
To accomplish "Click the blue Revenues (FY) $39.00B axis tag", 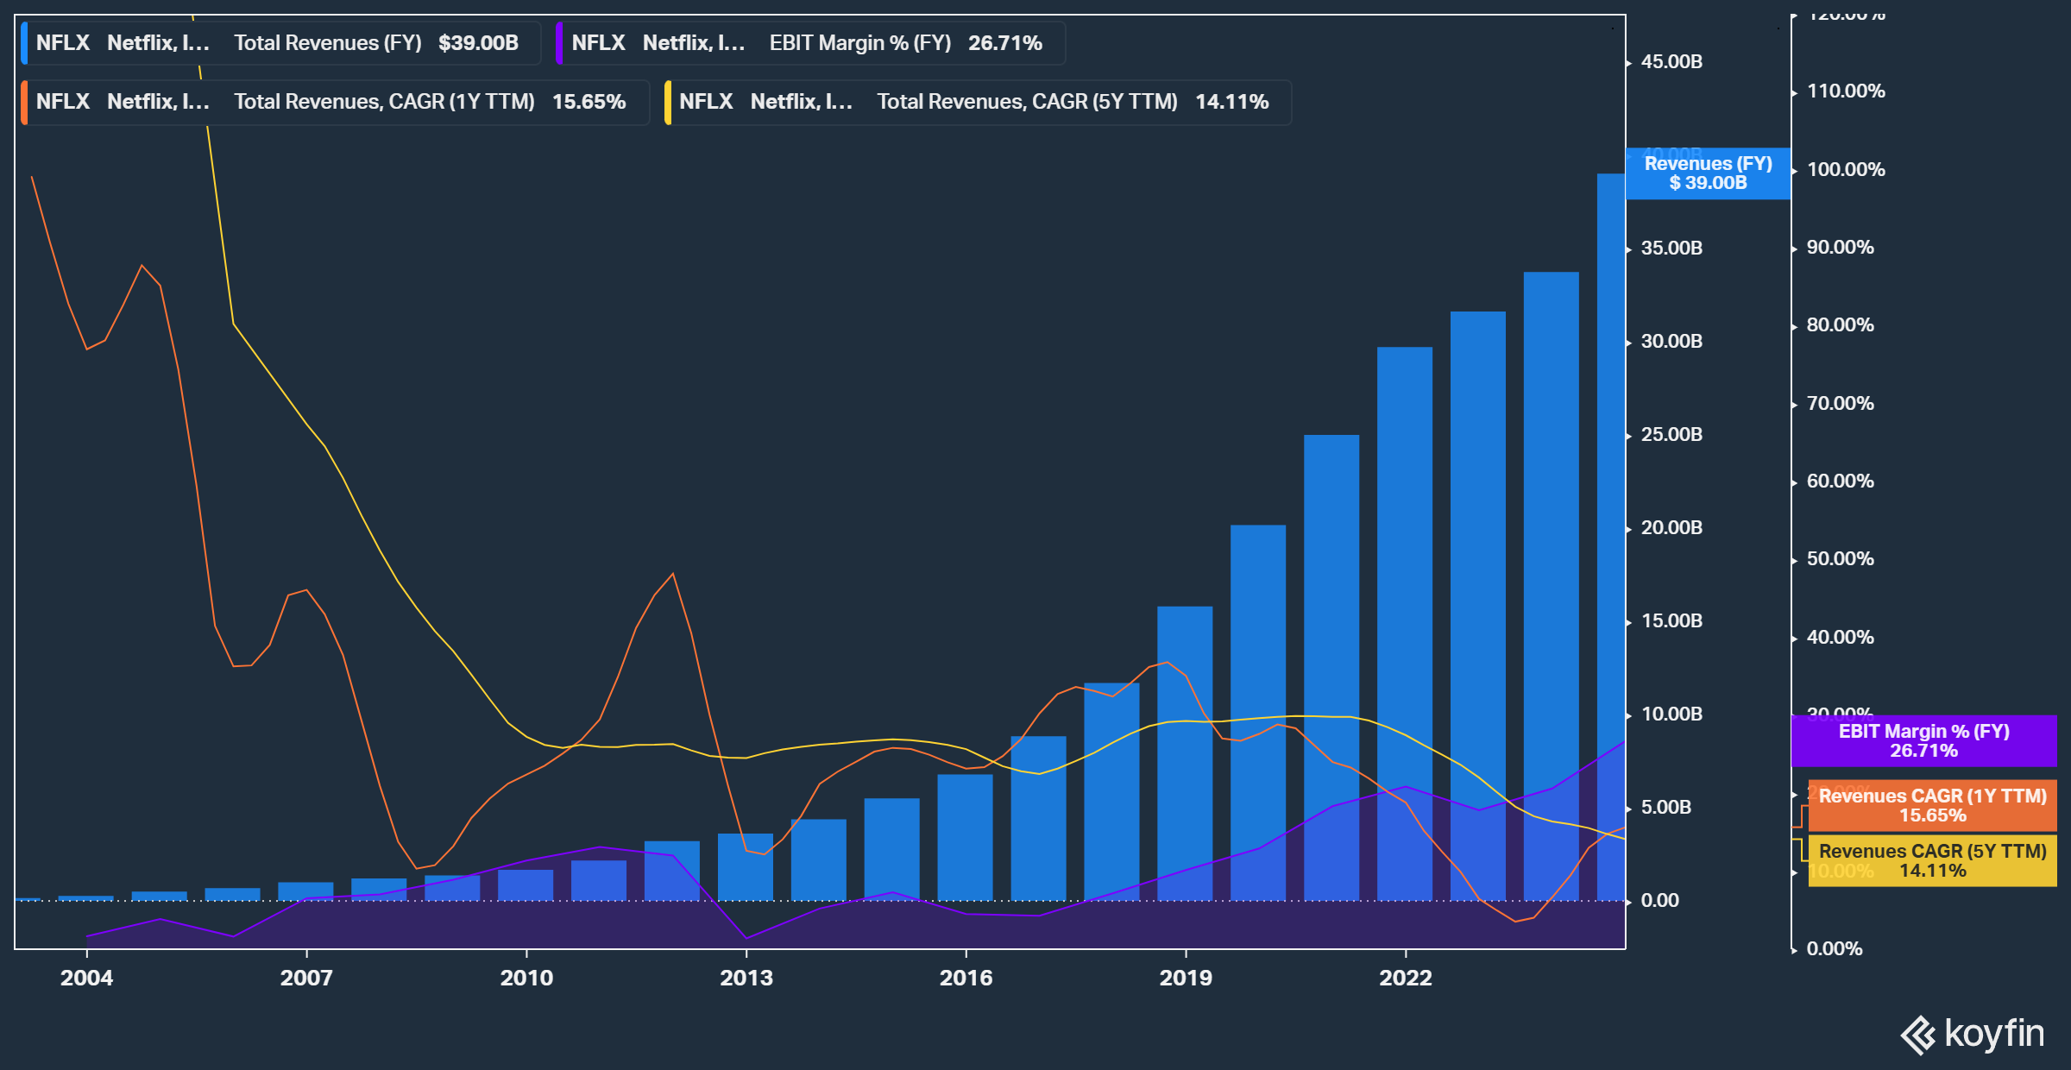I will 1708,173.
